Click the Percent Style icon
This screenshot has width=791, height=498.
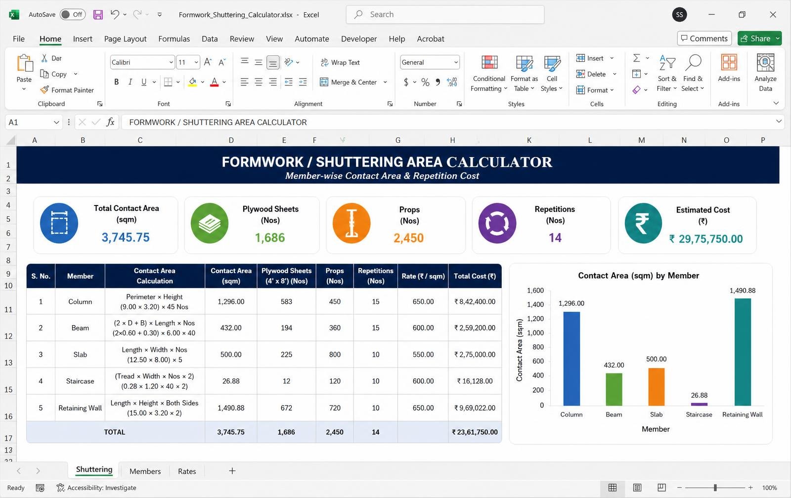tap(425, 82)
